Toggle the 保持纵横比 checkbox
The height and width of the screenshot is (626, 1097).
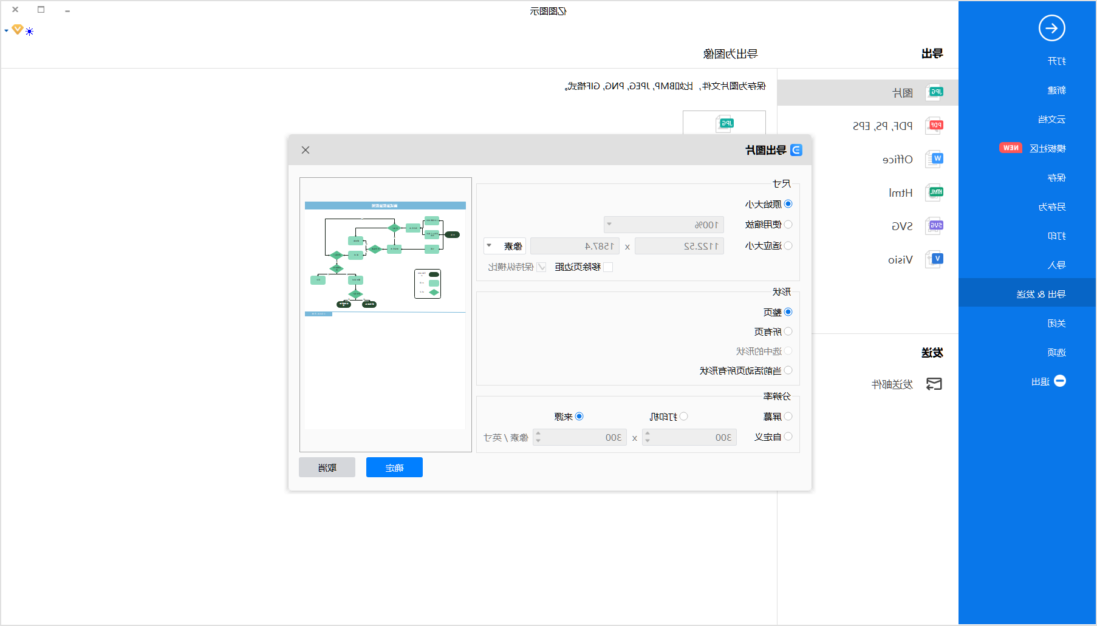[541, 267]
